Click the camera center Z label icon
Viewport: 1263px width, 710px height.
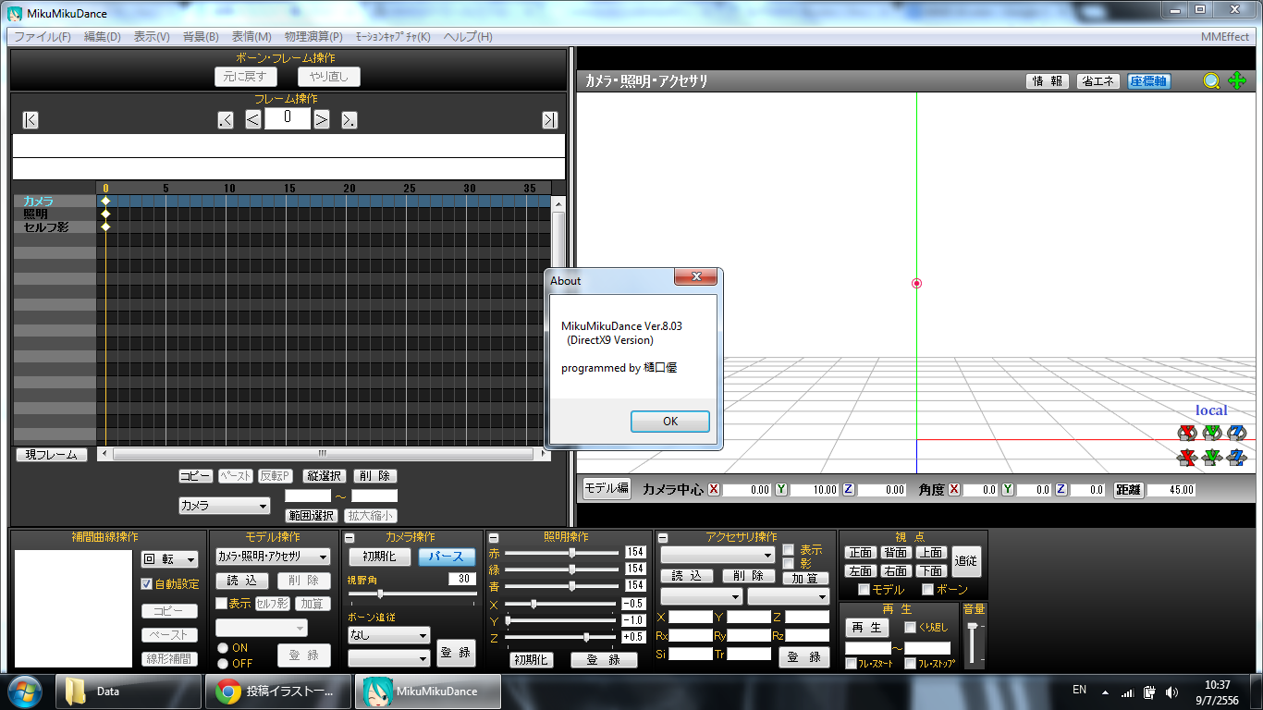coord(849,490)
